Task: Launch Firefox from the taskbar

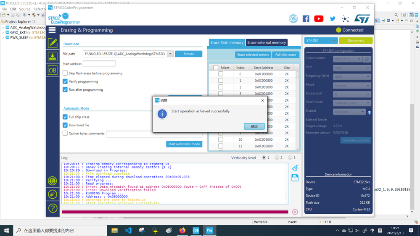Action: point(182,231)
